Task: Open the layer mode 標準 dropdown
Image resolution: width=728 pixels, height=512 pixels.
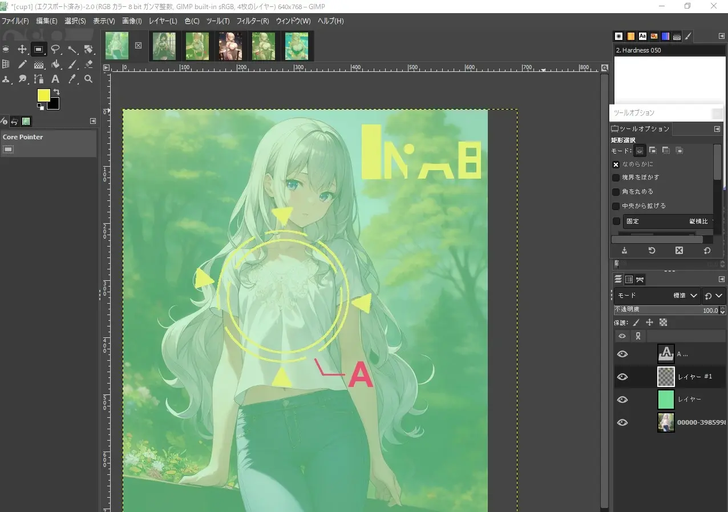Action: pos(683,296)
